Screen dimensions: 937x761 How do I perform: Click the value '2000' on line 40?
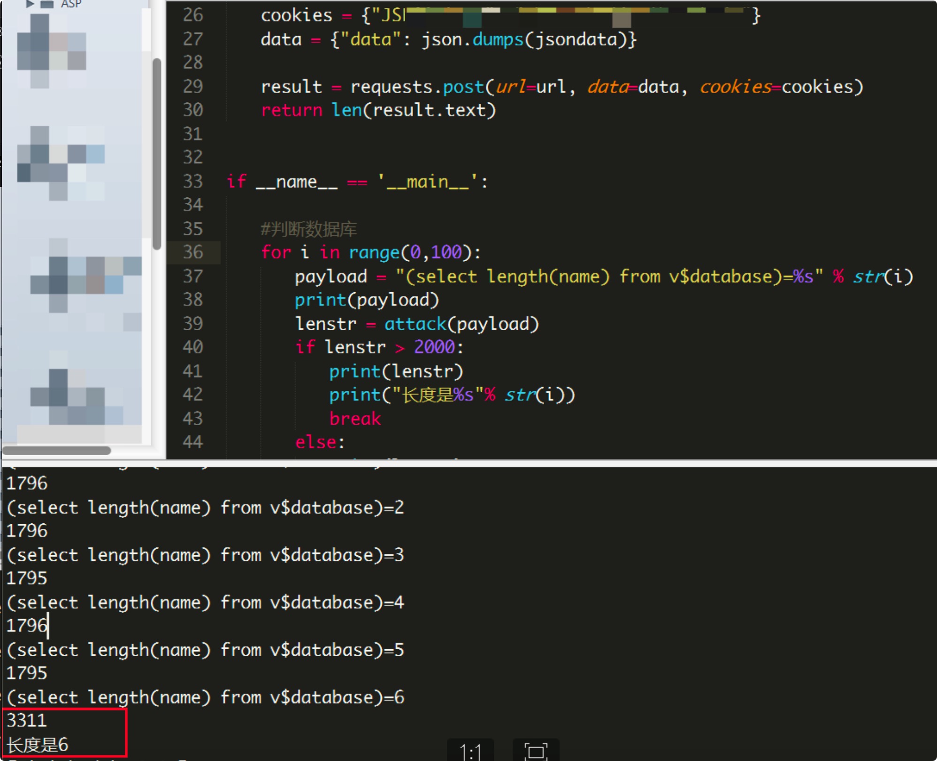435,348
